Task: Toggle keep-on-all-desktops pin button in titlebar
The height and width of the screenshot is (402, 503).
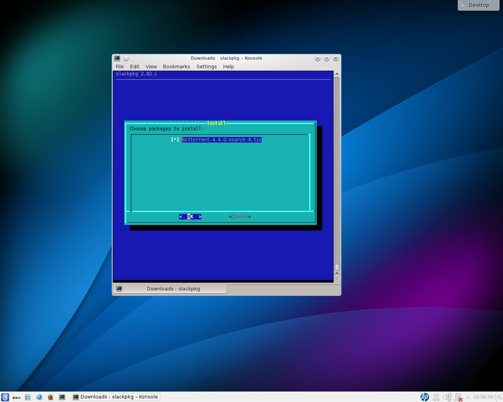Action: [x=126, y=58]
